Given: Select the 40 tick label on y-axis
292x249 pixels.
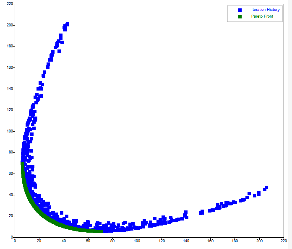Looking at the screenshot, I should (x=9, y=195).
